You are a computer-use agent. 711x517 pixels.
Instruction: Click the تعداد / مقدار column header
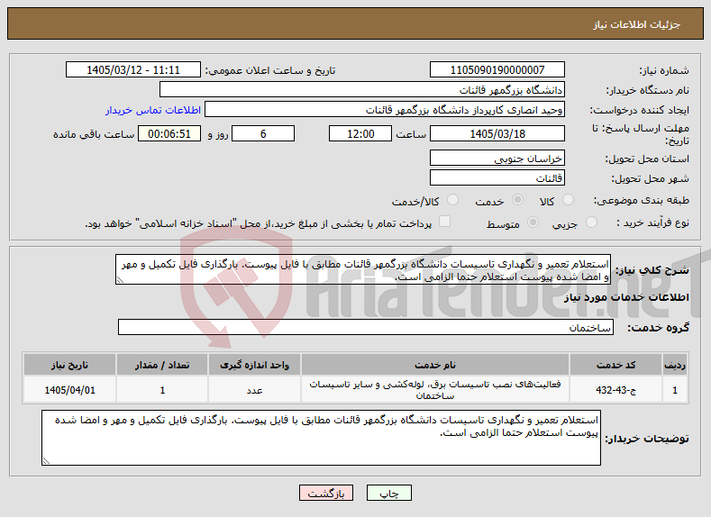tap(162, 365)
